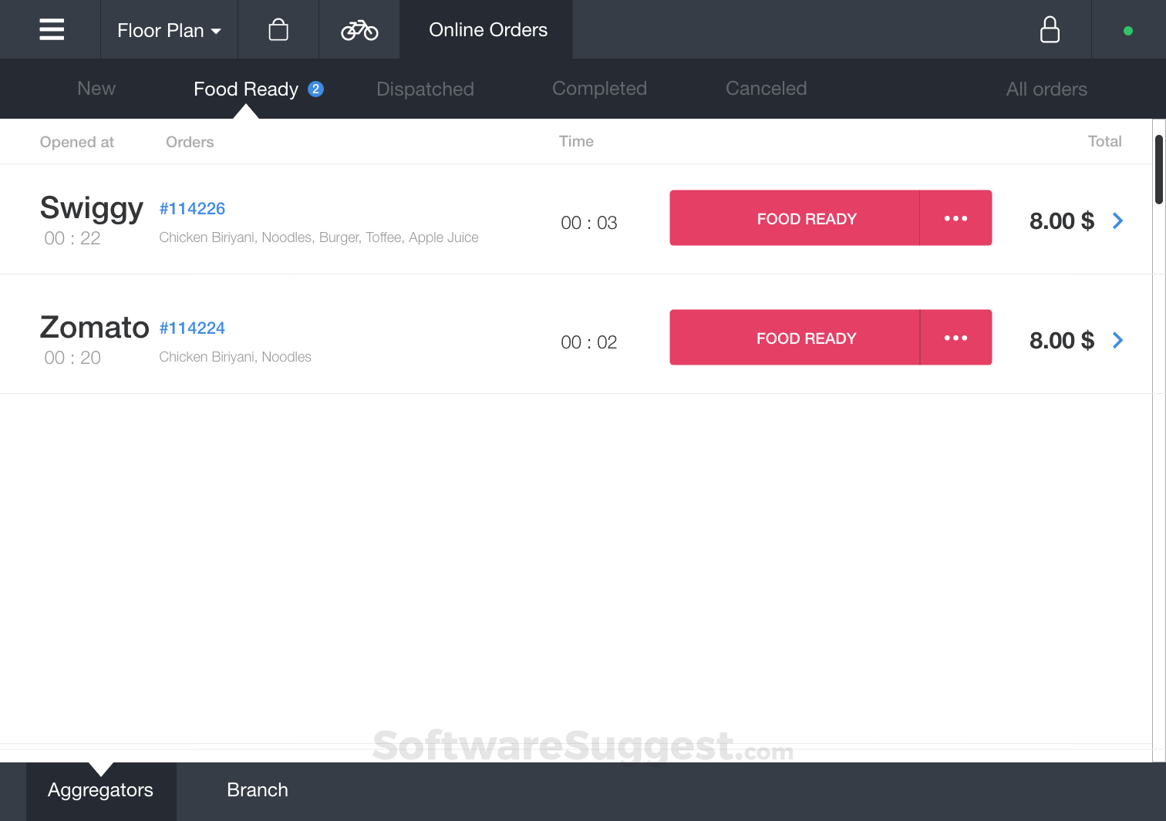
Task: Click Swiggy order total 8.00 $
Action: [x=1061, y=221]
